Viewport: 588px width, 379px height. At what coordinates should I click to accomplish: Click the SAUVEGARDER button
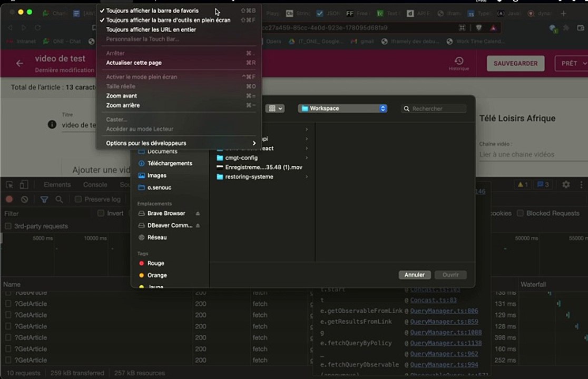516,63
